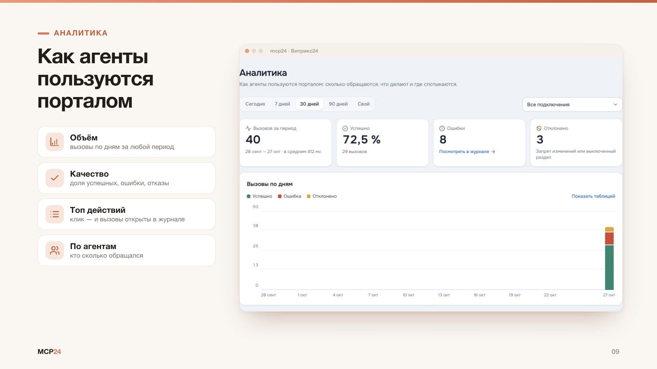Toggle the Ошибка series in chart legend
657x369 pixels.
(x=289, y=196)
